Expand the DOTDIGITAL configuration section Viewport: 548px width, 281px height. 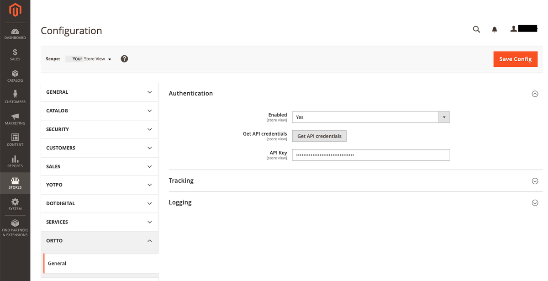coord(100,203)
